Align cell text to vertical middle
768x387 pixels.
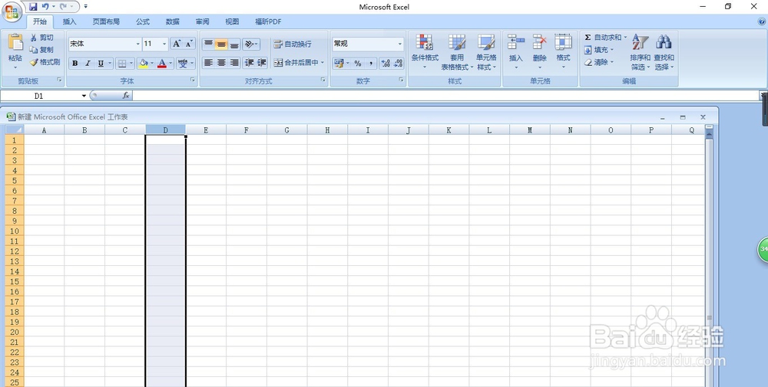pos(221,44)
